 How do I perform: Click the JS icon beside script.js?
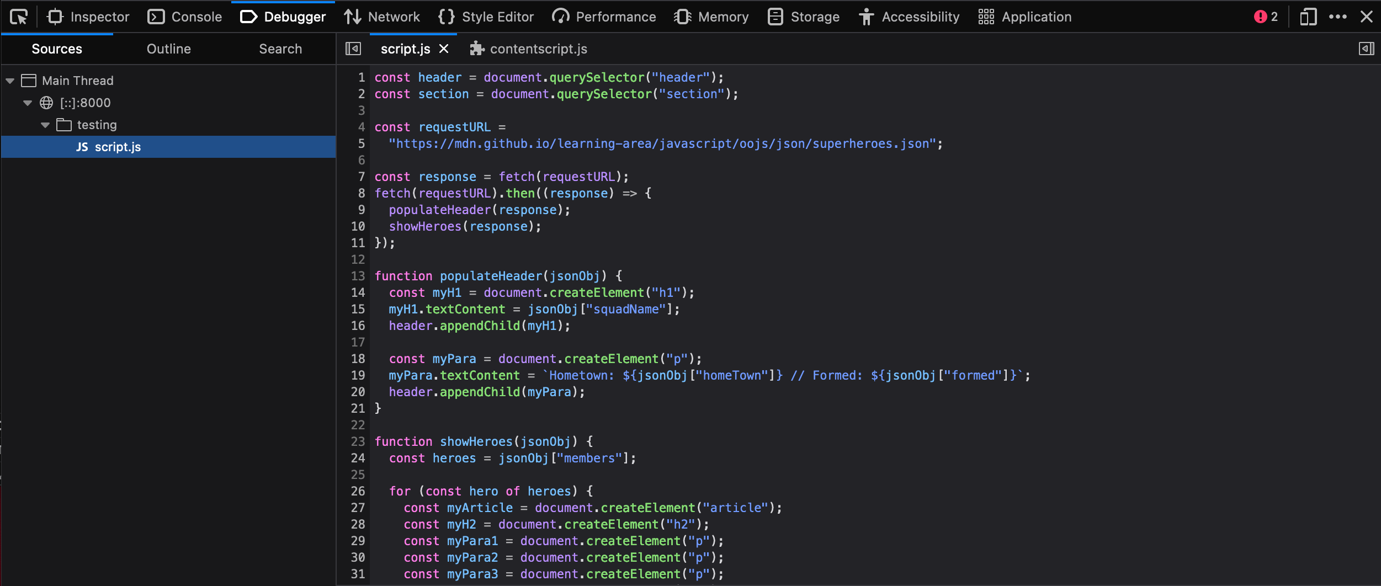[82, 147]
